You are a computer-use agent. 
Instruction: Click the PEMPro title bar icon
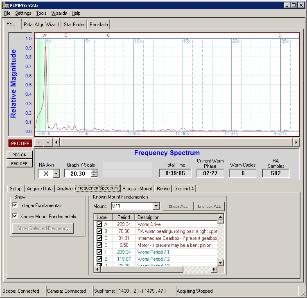pos(6,5)
